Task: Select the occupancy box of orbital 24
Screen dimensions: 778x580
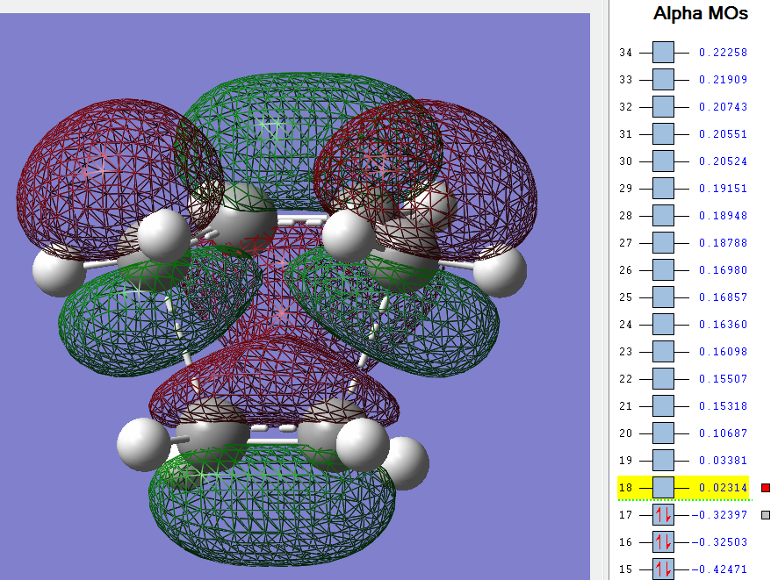Action: pos(663,325)
